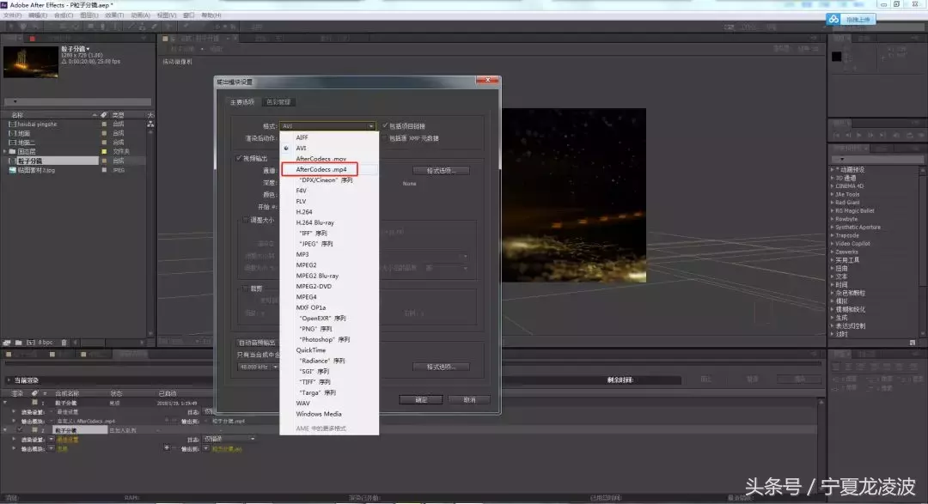Toggle 包括源 XMP 元数据 checkbox
This screenshot has width=928, height=504.
(385, 138)
